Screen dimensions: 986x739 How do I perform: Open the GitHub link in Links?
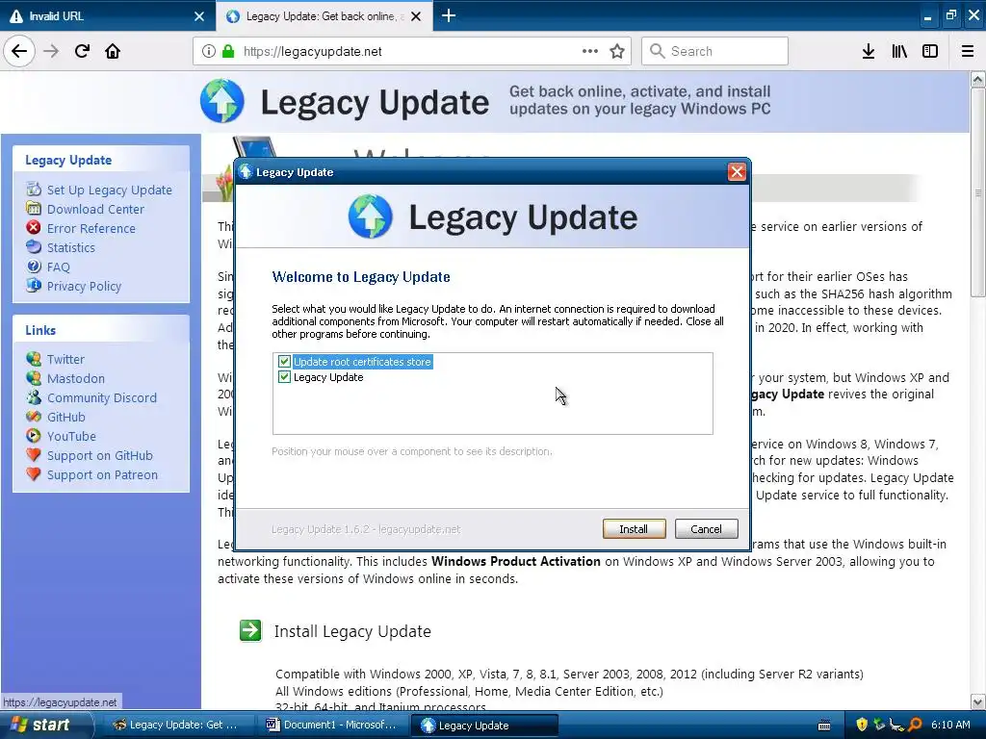[66, 418]
